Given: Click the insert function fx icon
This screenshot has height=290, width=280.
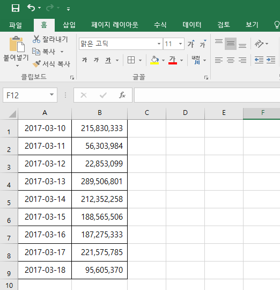Looking at the screenshot, I should point(122,95).
